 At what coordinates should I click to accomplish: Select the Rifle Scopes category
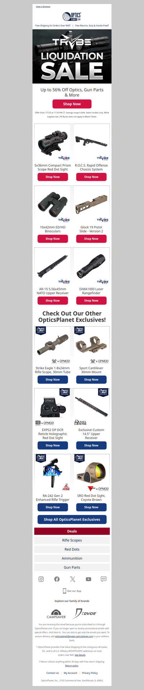pyautogui.click(x=72, y=540)
